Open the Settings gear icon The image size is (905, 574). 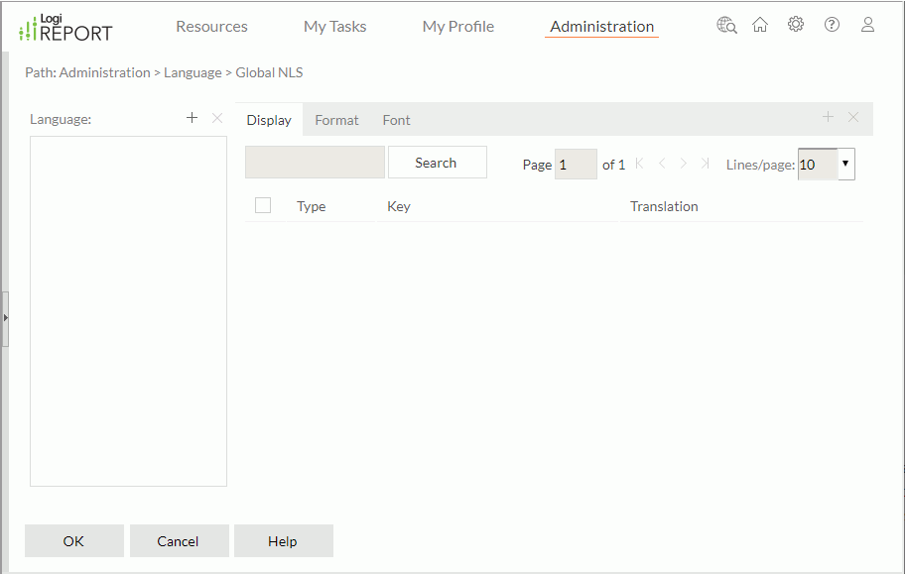coord(796,24)
